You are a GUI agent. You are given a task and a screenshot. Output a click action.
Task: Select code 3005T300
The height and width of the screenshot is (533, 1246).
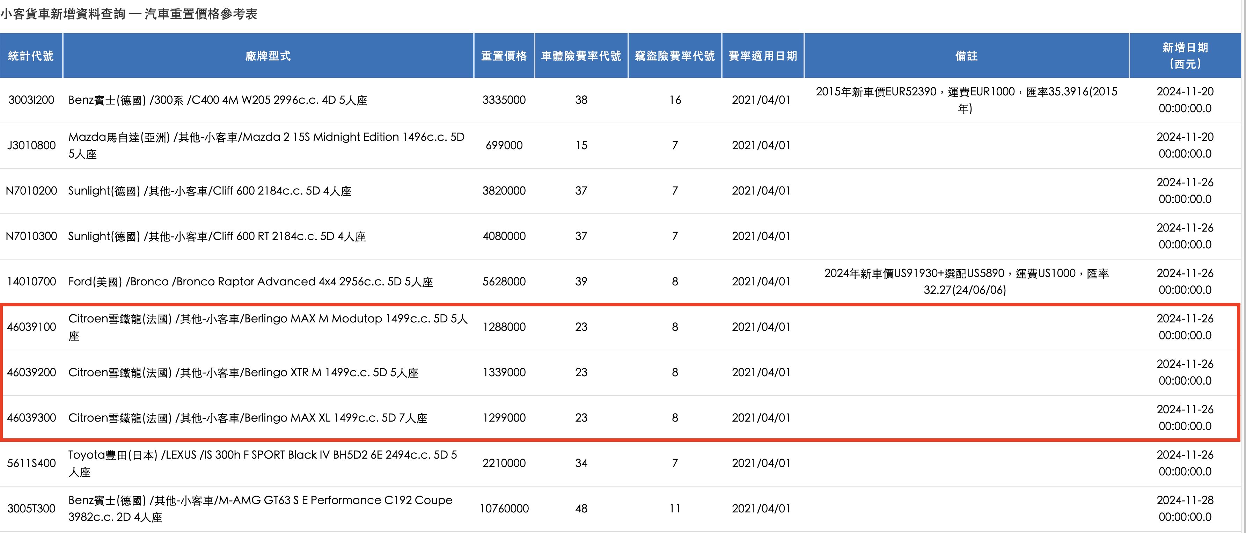click(31, 509)
